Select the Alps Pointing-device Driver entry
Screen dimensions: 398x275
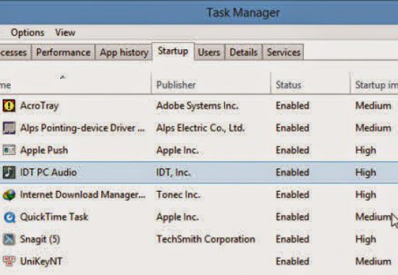click(x=82, y=128)
